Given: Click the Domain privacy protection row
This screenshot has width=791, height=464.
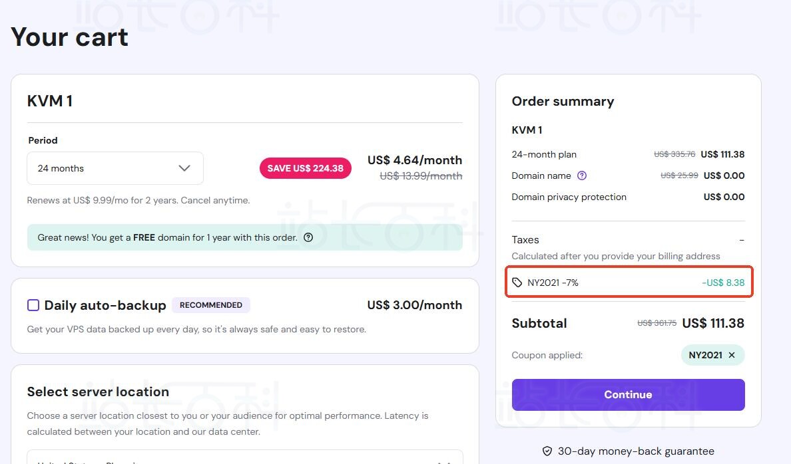Looking at the screenshot, I should pos(569,197).
